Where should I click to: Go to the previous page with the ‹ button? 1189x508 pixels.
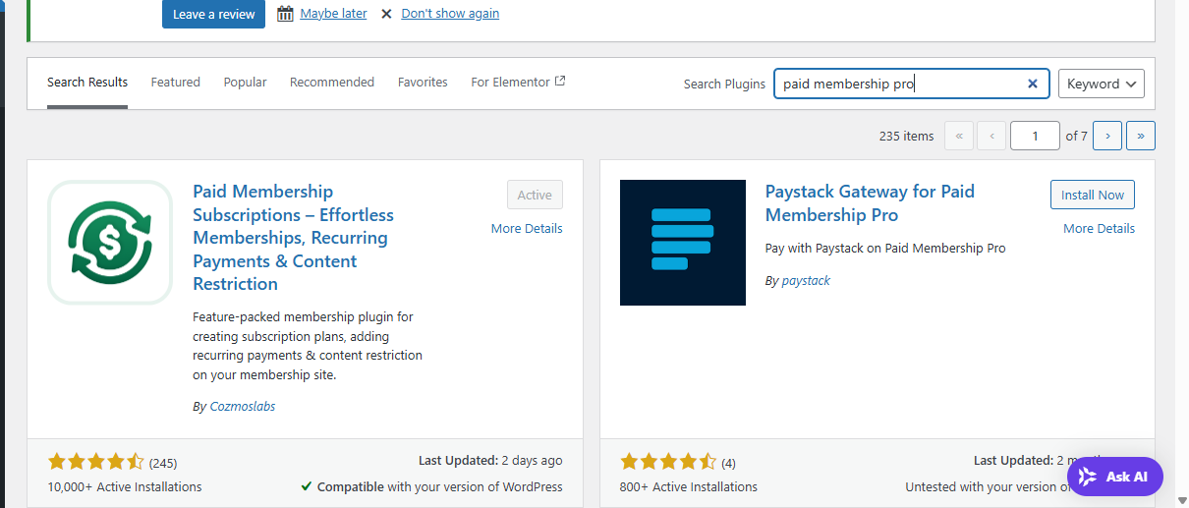tap(992, 136)
